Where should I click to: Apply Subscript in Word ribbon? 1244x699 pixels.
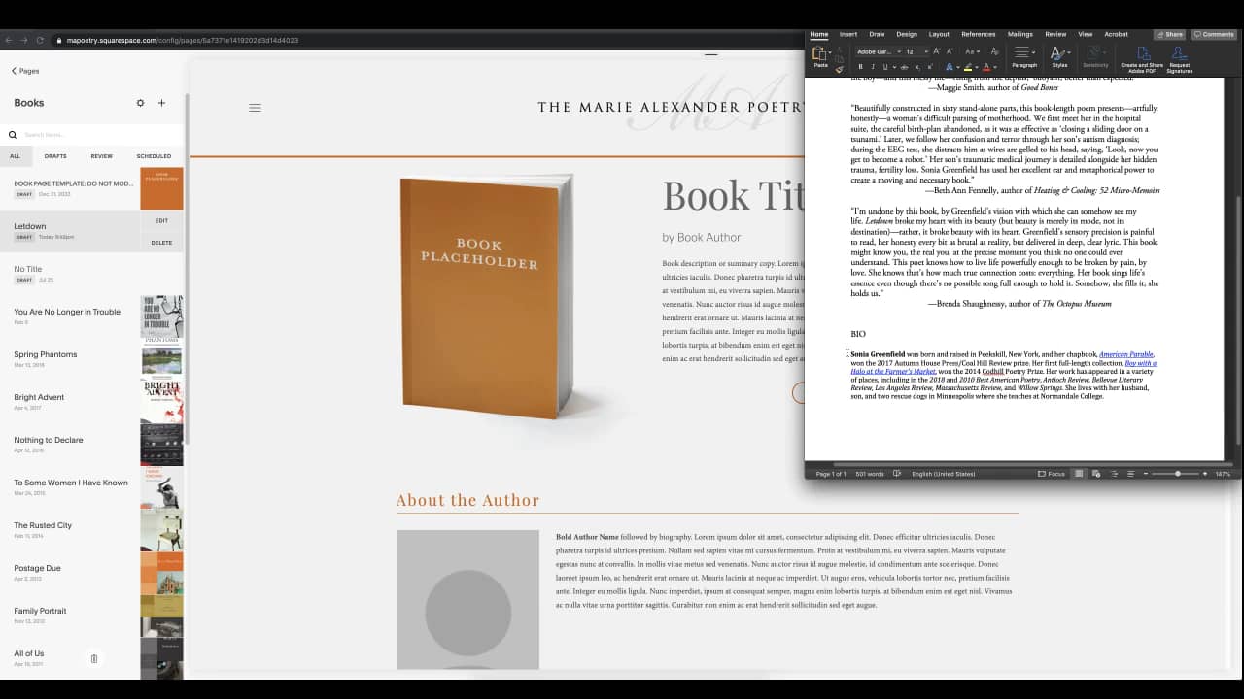pos(917,67)
